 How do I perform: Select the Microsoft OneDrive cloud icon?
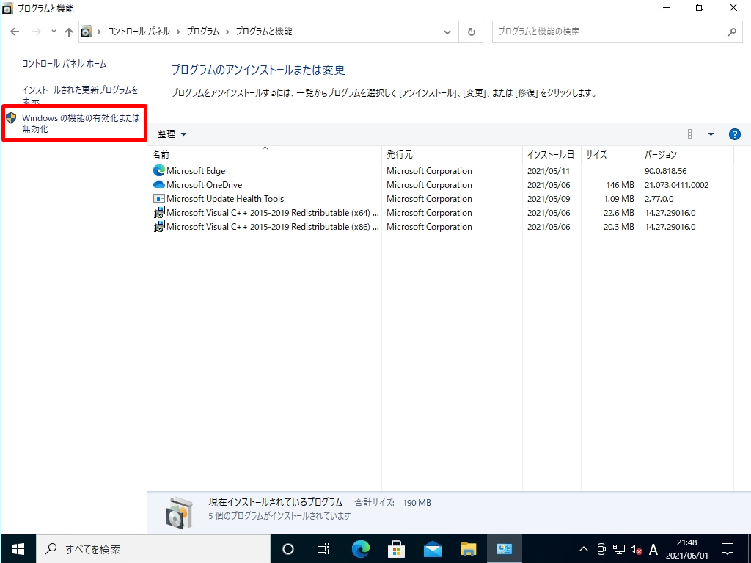click(x=158, y=185)
